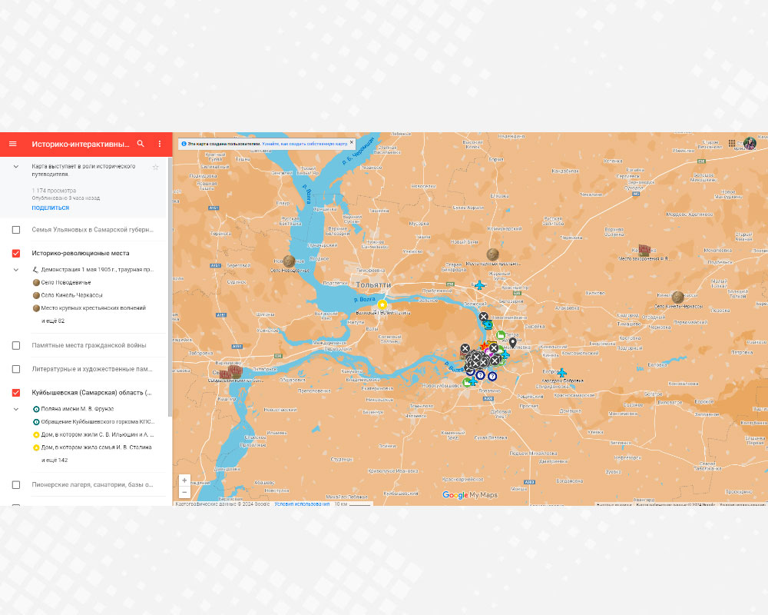Uncheck the Историко-революционые места layer

coord(16,253)
